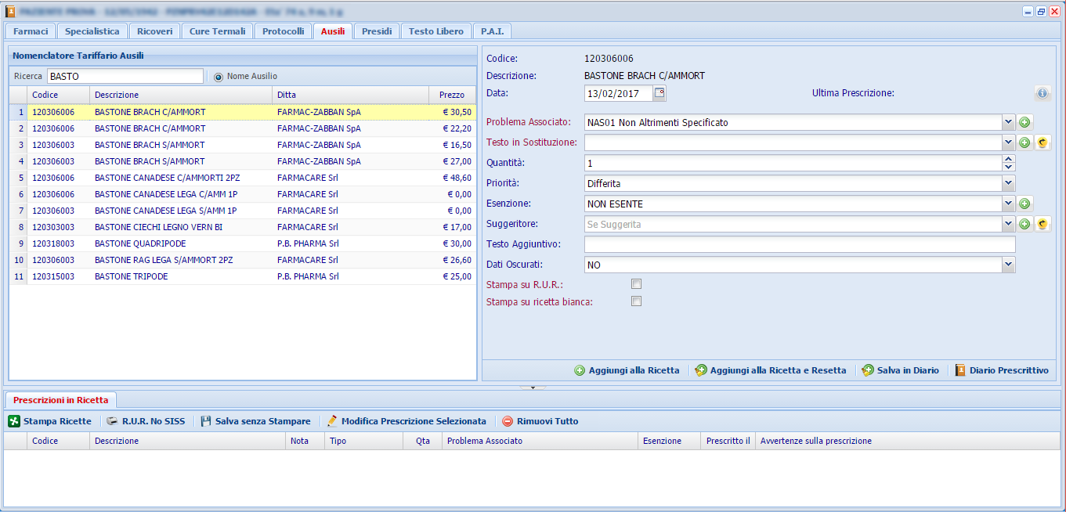This screenshot has width=1066, height=512.
Task: Click the Testo Aggiuntivo input field
Action: 800,244
